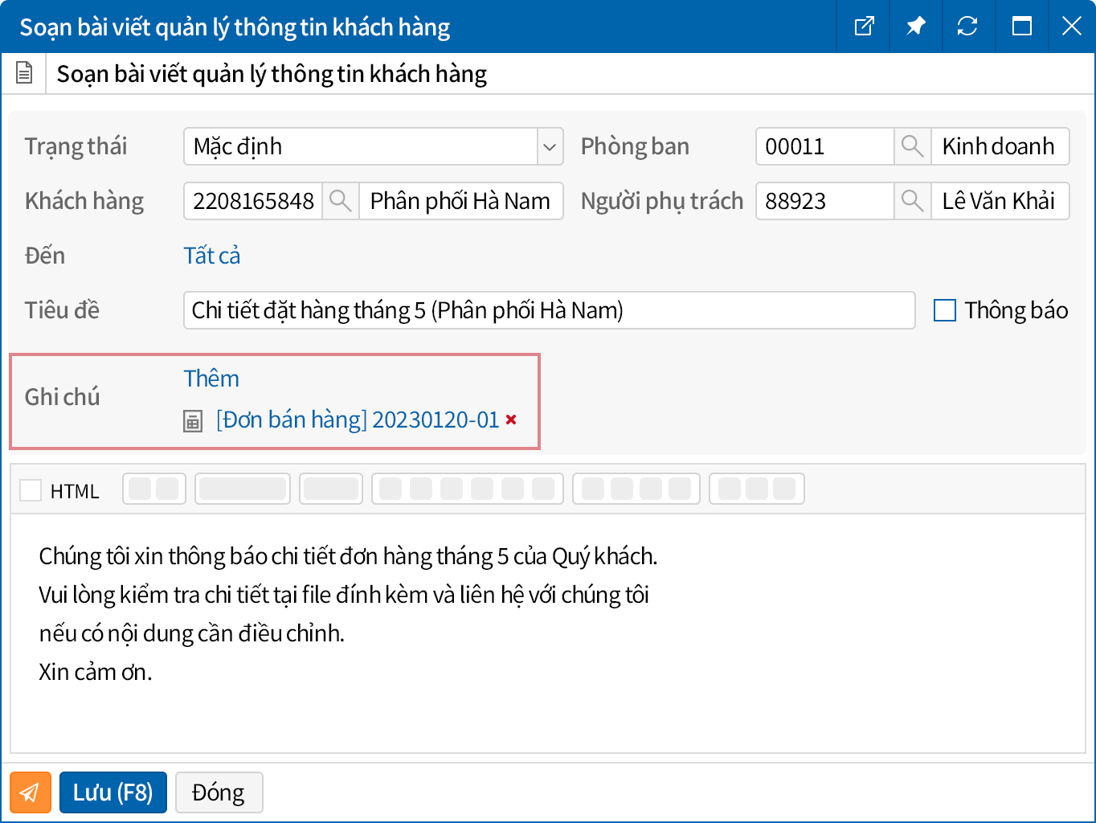Remove attached sales order 20230120-01
1096x823 pixels.
(511, 420)
